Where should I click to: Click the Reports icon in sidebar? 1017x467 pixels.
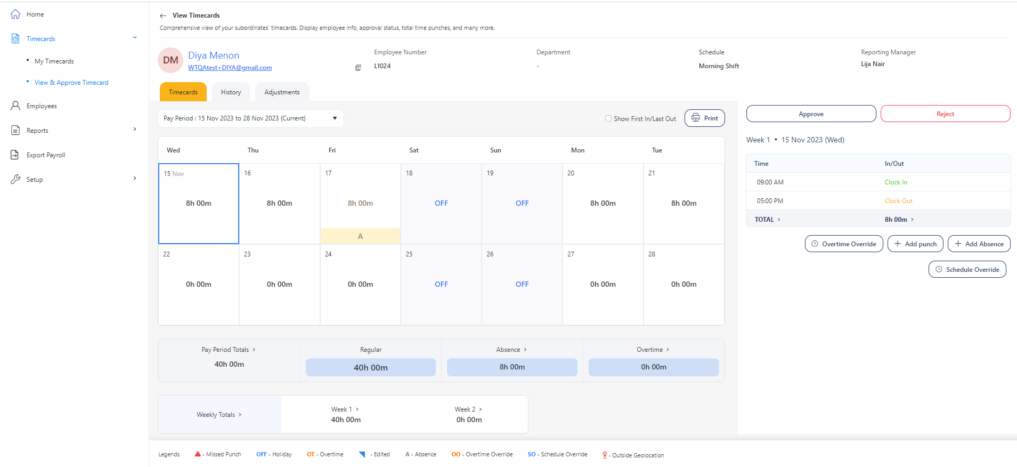coord(15,131)
